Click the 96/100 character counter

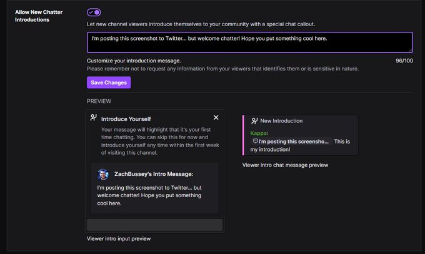coord(404,61)
